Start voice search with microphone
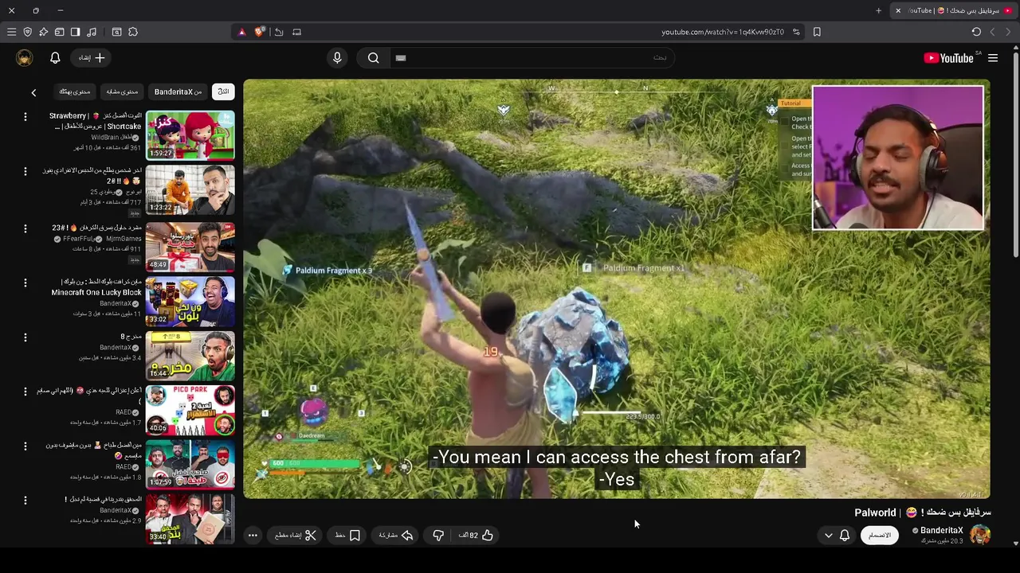 coord(337,57)
